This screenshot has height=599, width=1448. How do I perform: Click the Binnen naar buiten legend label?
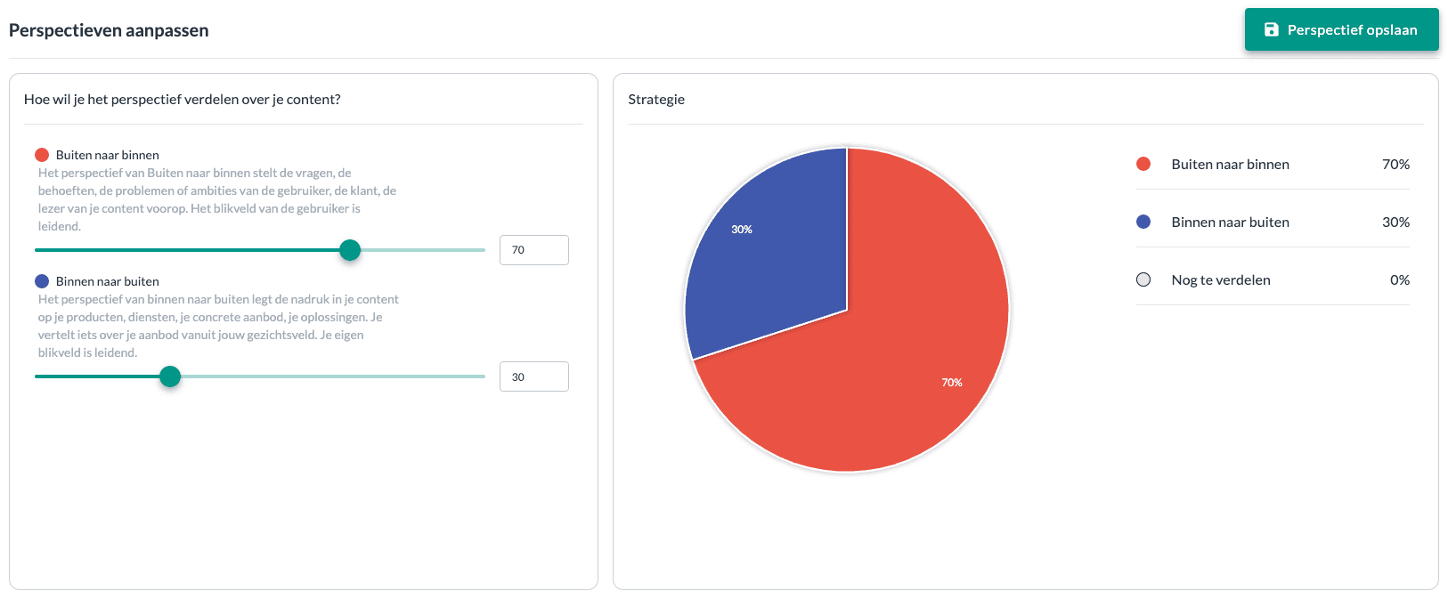point(1230,222)
